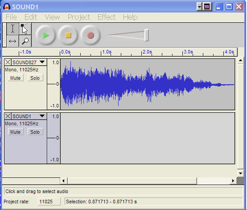Solo the SOUND1 track
The height and width of the screenshot is (210, 247).
point(35,132)
